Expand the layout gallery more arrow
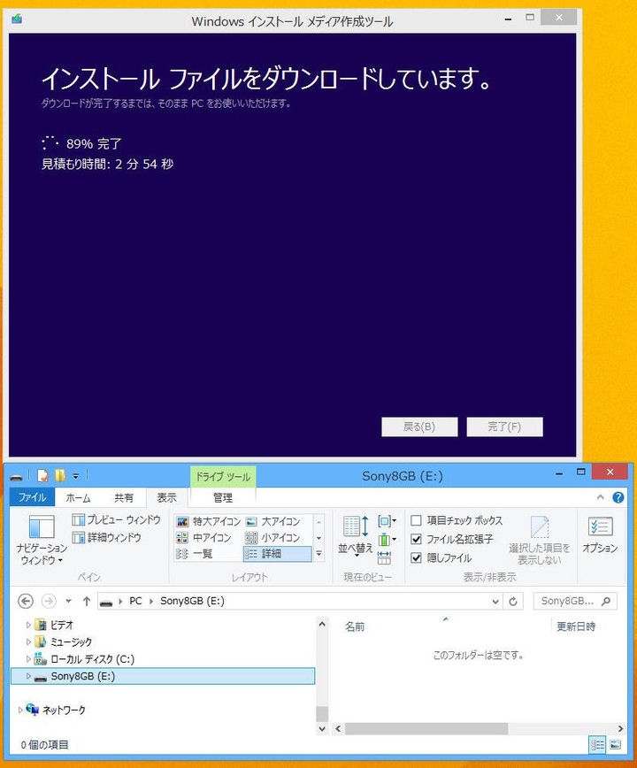This screenshot has width=637, height=768. coord(318,554)
